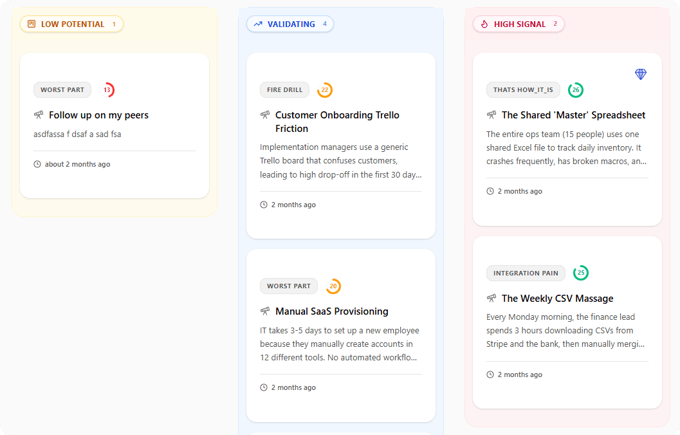
Task: Click clock icon on Weekly CSV Massage card
Action: coord(490,375)
